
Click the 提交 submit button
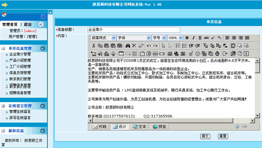point(205,136)
